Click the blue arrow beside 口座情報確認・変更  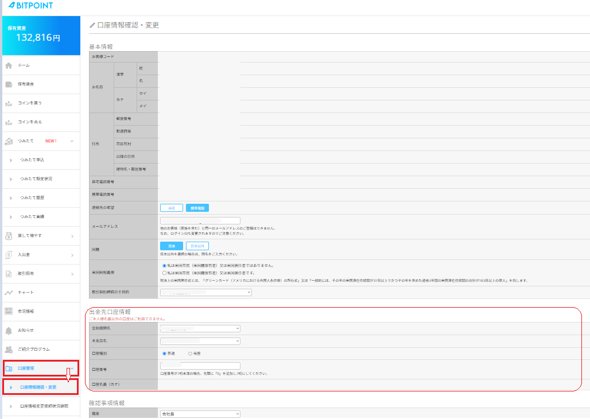[x=11, y=387]
